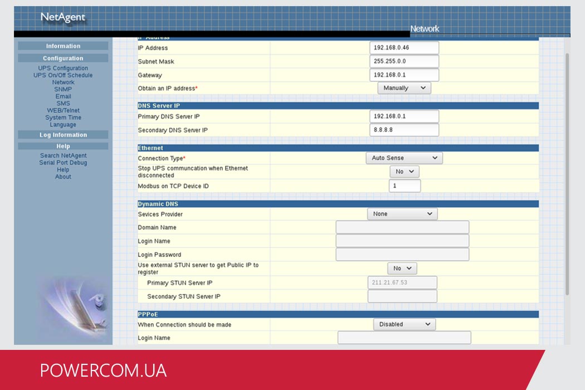
Task: Go to UPS On/Off Schedule settings
Action: click(63, 75)
